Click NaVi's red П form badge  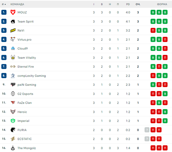(153, 31)
